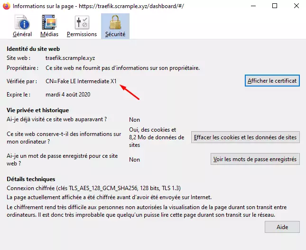306x250 pixels.
Task: Click 'La page actuellement affichée a été chiffrée' line
Action: point(109,197)
